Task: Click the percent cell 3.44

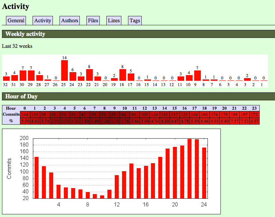Action: click(x=135, y=121)
